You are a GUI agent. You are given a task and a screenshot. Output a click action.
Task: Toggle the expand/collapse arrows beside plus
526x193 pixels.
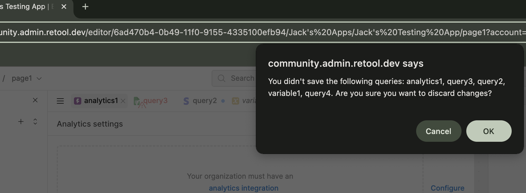coord(35,122)
